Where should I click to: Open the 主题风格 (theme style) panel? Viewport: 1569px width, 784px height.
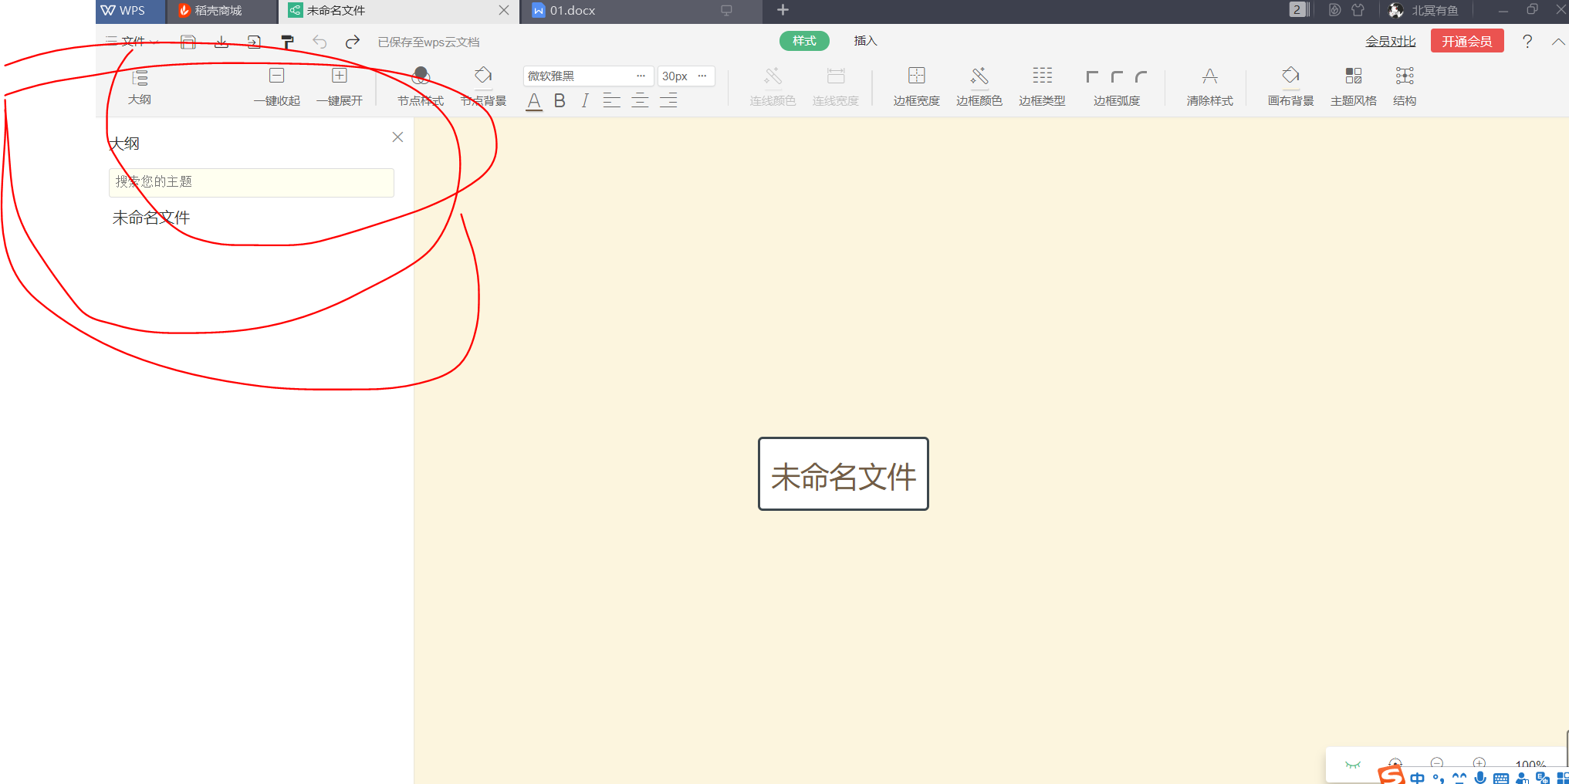click(x=1353, y=85)
